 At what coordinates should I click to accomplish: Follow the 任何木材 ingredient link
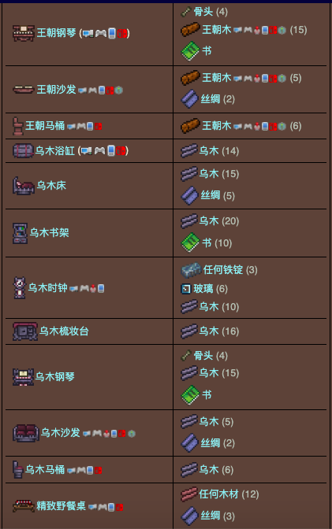pyautogui.click(x=218, y=494)
